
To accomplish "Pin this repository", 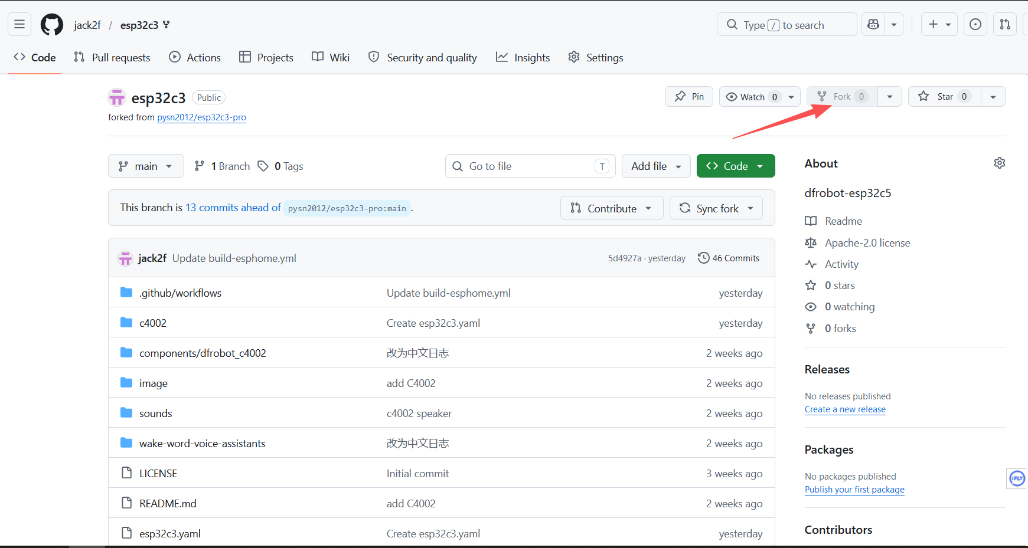I will pyautogui.click(x=689, y=96).
